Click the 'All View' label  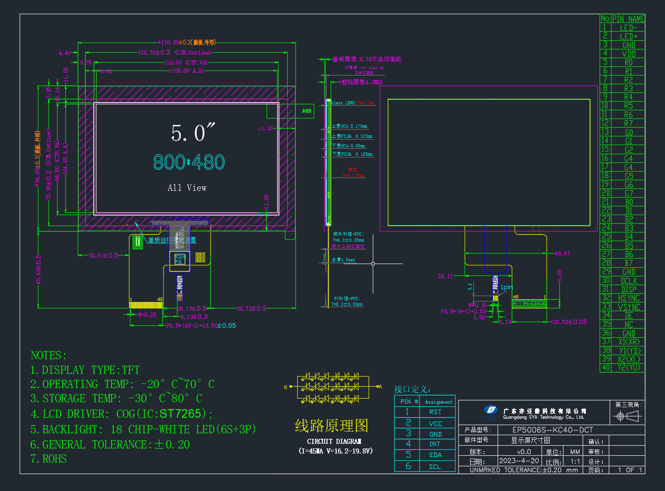click(187, 188)
